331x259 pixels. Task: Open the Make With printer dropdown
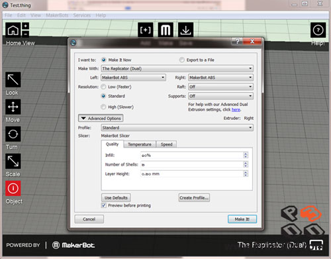(177, 68)
